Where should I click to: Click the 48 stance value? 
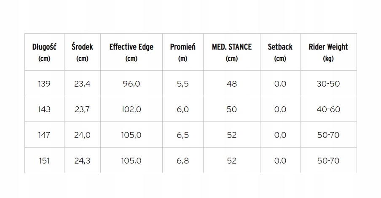pyautogui.click(x=231, y=84)
